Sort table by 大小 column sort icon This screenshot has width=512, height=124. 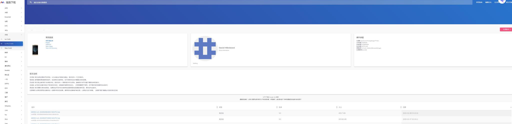[401, 107]
